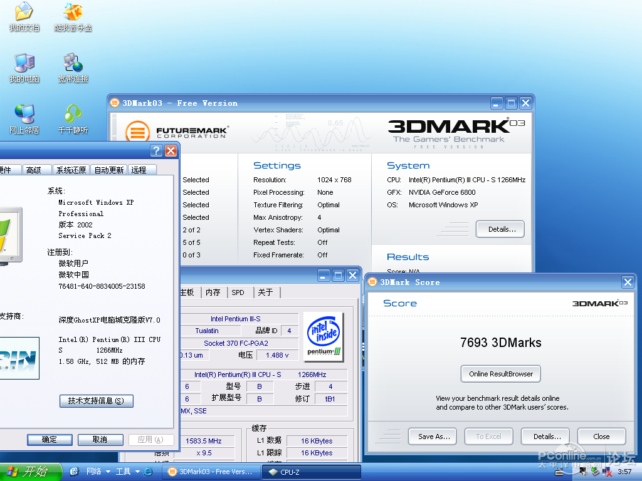The height and width of the screenshot is (481, 642).
Task: Open the SPD tab in CPU-Z
Action: point(238,292)
